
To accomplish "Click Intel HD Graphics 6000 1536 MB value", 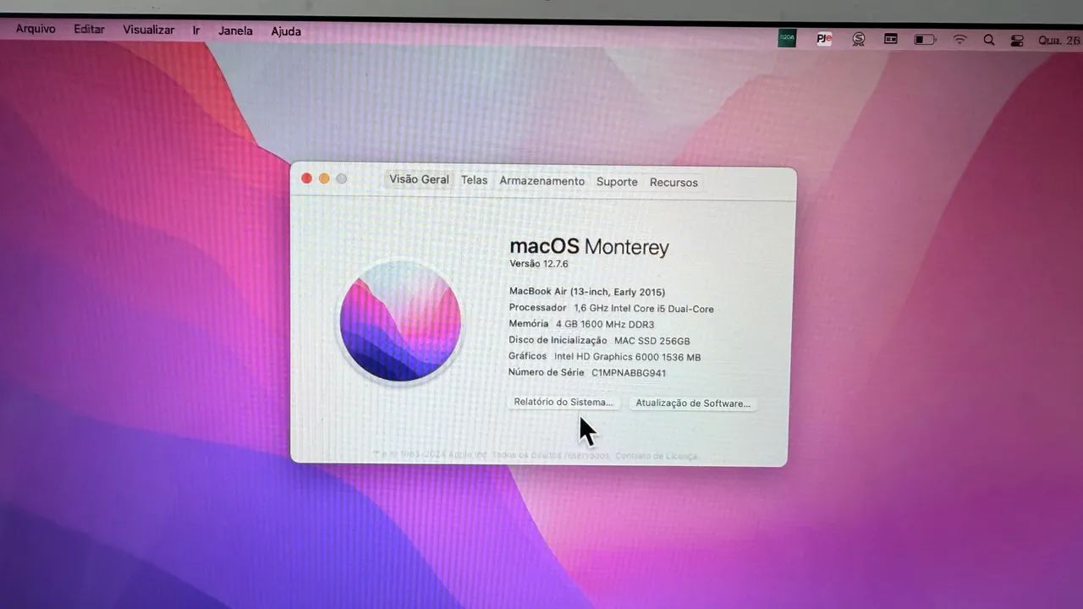I will [628, 357].
